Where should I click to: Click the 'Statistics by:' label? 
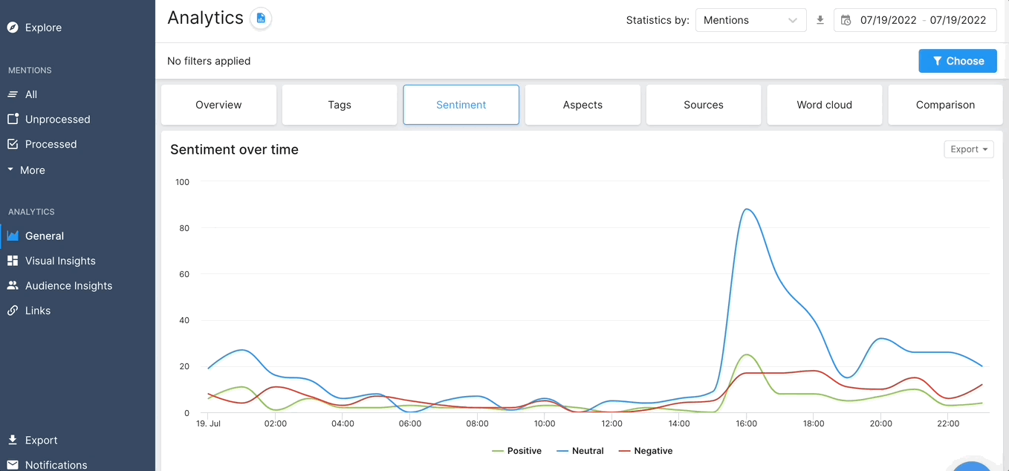(658, 20)
